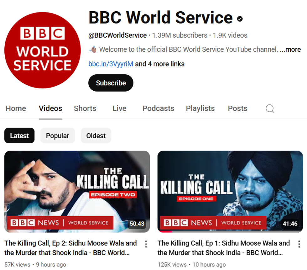Select the Latest filter chip

pos(19,135)
